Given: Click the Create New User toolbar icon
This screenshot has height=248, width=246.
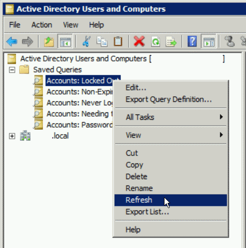Looking at the screenshot, I should click(230, 42).
